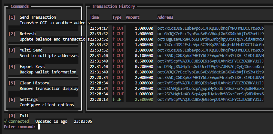
Task: Click the [4] key label
Action: tap(12, 67)
